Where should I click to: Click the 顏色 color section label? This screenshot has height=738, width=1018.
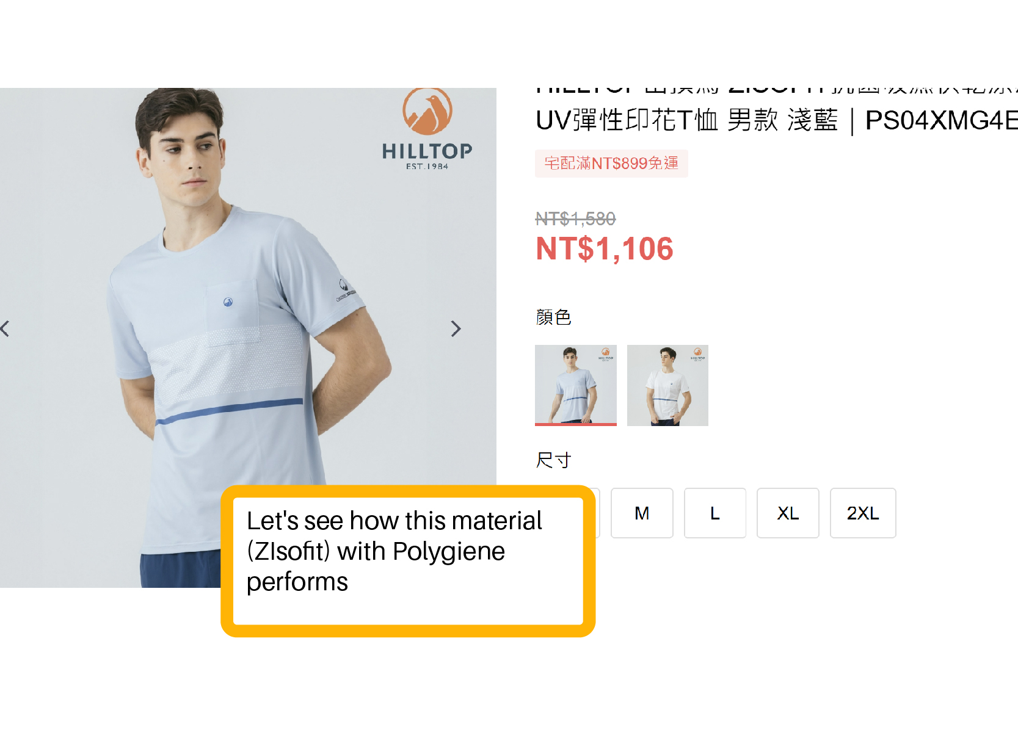(x=553, y=317)
